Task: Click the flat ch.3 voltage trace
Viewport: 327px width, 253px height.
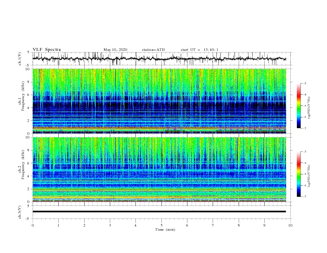Action: [x=159, y=212]
